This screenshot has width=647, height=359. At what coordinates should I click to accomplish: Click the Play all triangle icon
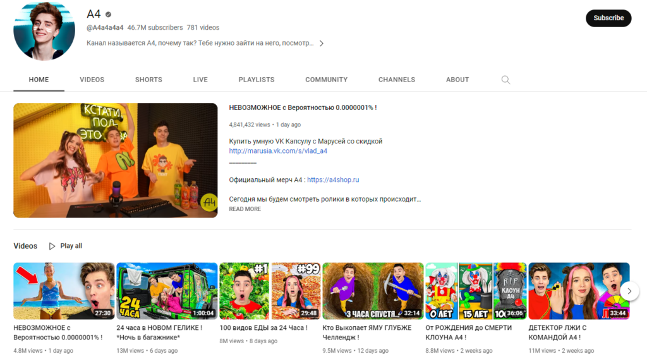[x=52, y=246]
